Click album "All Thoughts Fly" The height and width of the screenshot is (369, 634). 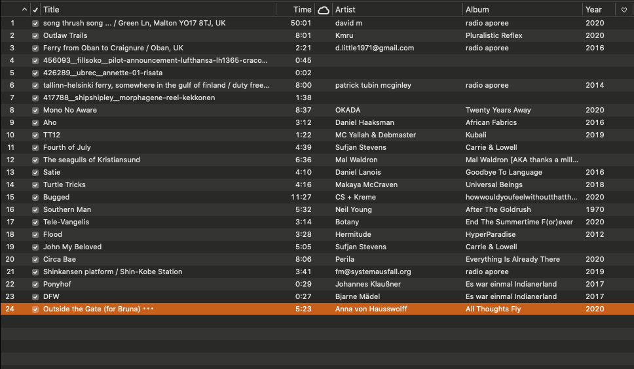click(x=493, y=309)
